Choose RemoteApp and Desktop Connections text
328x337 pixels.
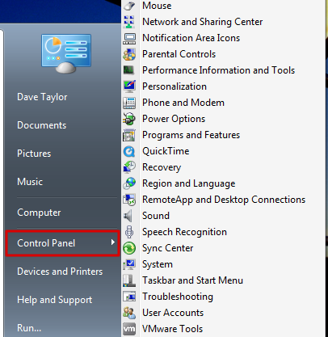coord(224,200)
